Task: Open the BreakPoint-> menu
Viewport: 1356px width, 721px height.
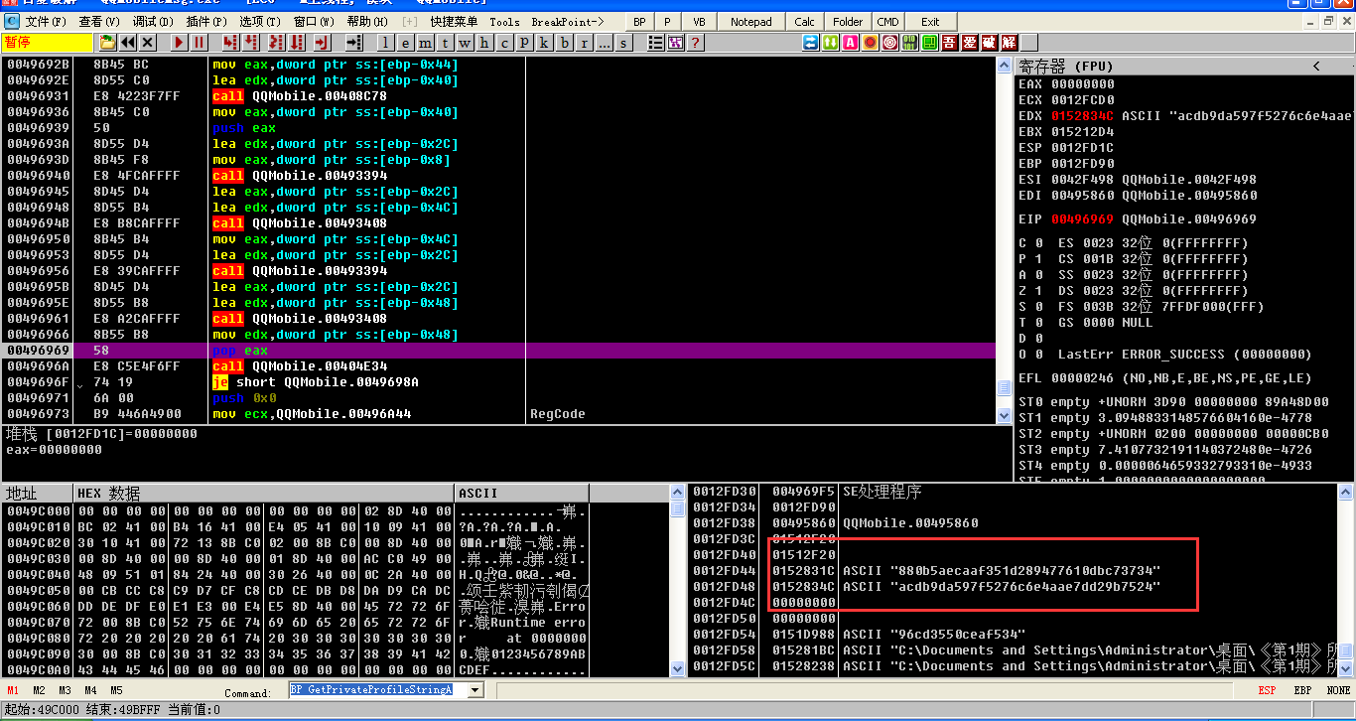Action: (x=568, y=21)
